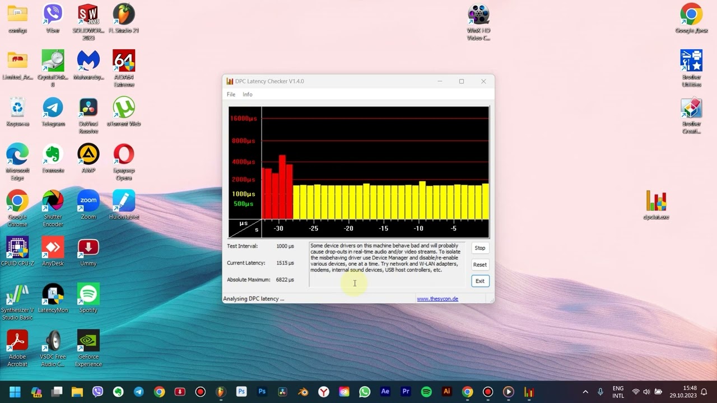Click the Test Interval value 1000 µs

pyautogui.click(x=285, y=246)
